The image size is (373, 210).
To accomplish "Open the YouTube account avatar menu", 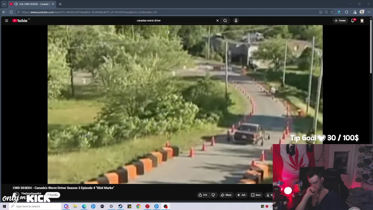I will tap(362, 20).
